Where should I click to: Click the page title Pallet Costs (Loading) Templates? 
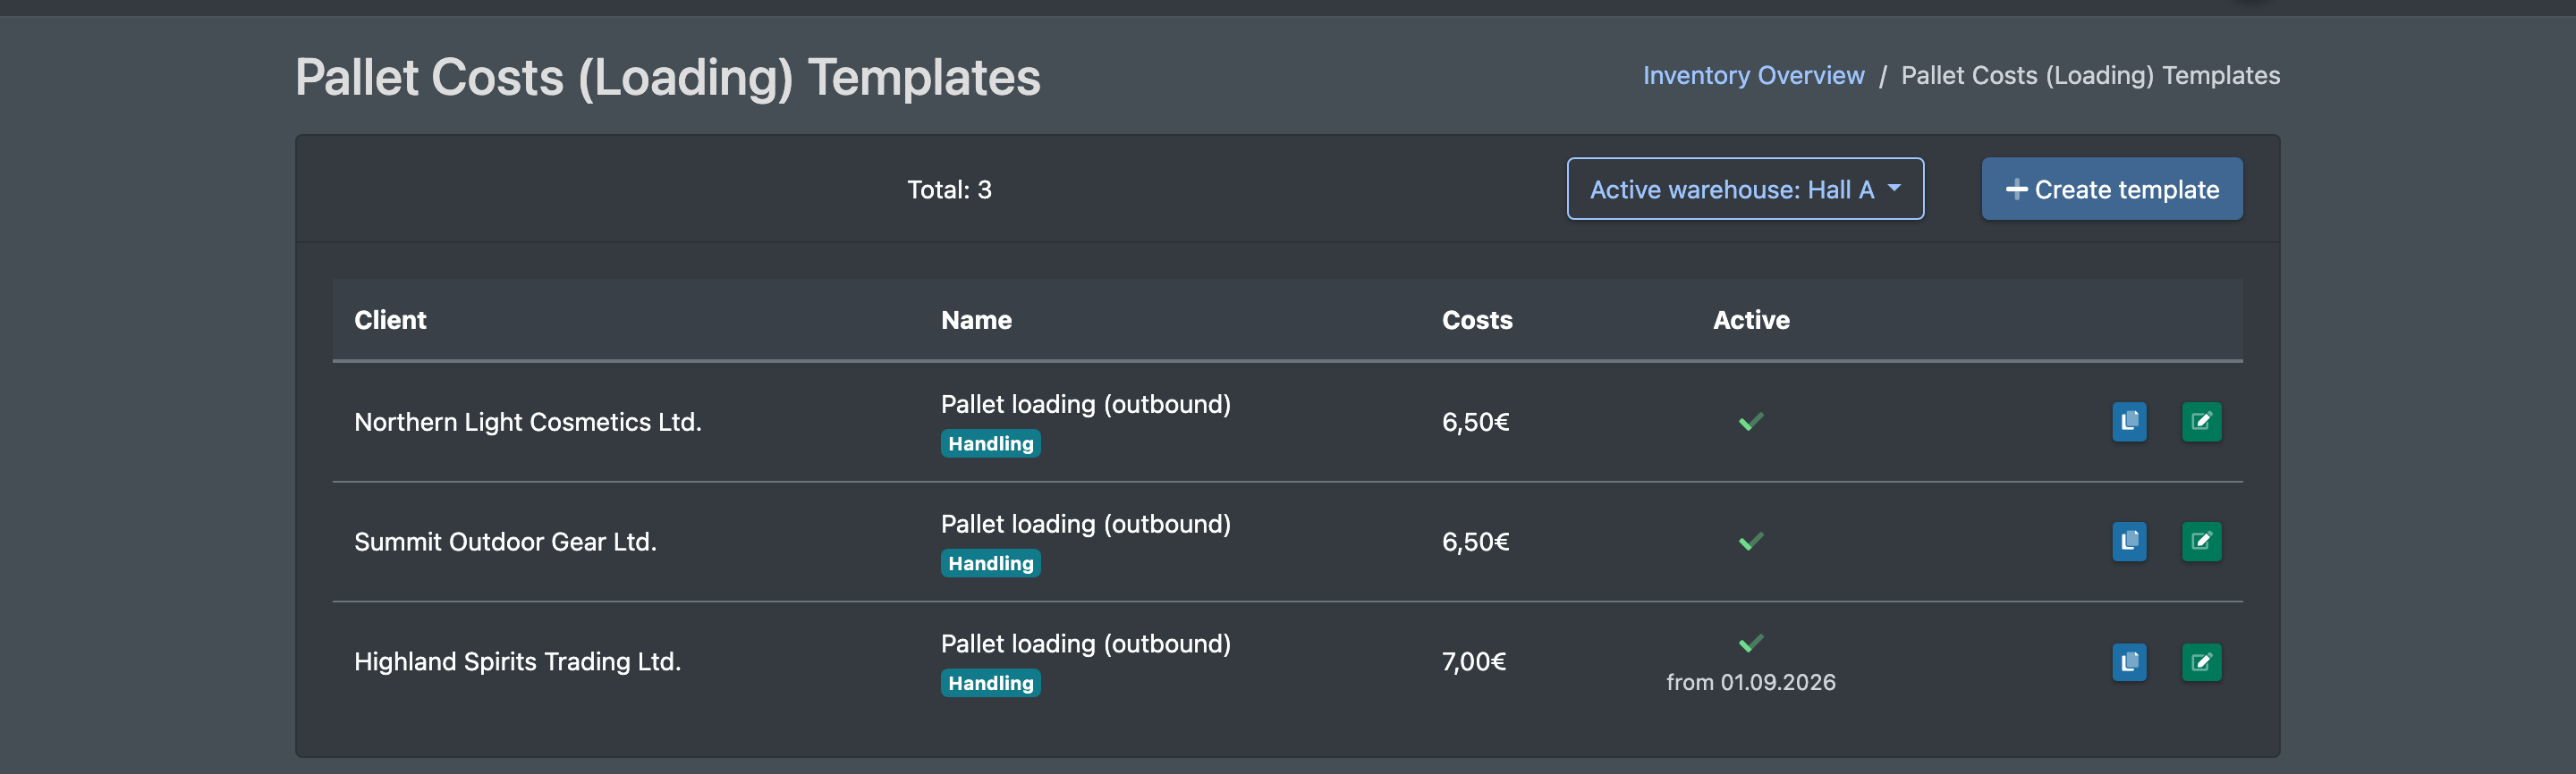[x=668, y=78]
